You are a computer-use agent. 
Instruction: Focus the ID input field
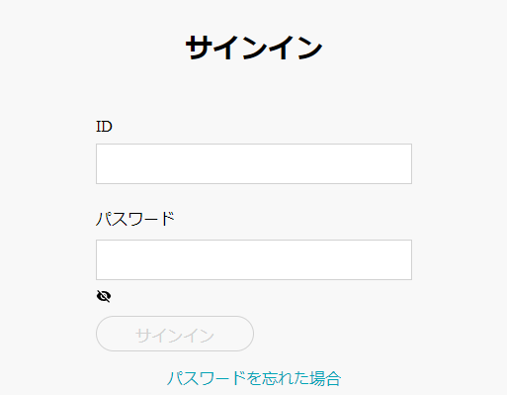coord(254,163)
